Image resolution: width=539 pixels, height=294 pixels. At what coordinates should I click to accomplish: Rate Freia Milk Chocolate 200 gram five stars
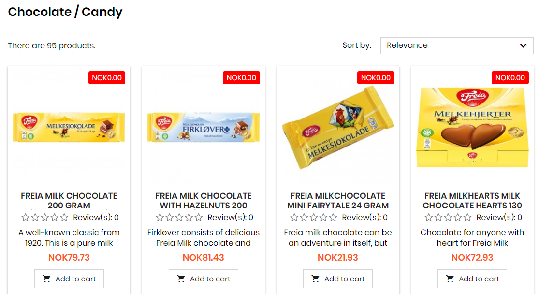coord(64,217)
